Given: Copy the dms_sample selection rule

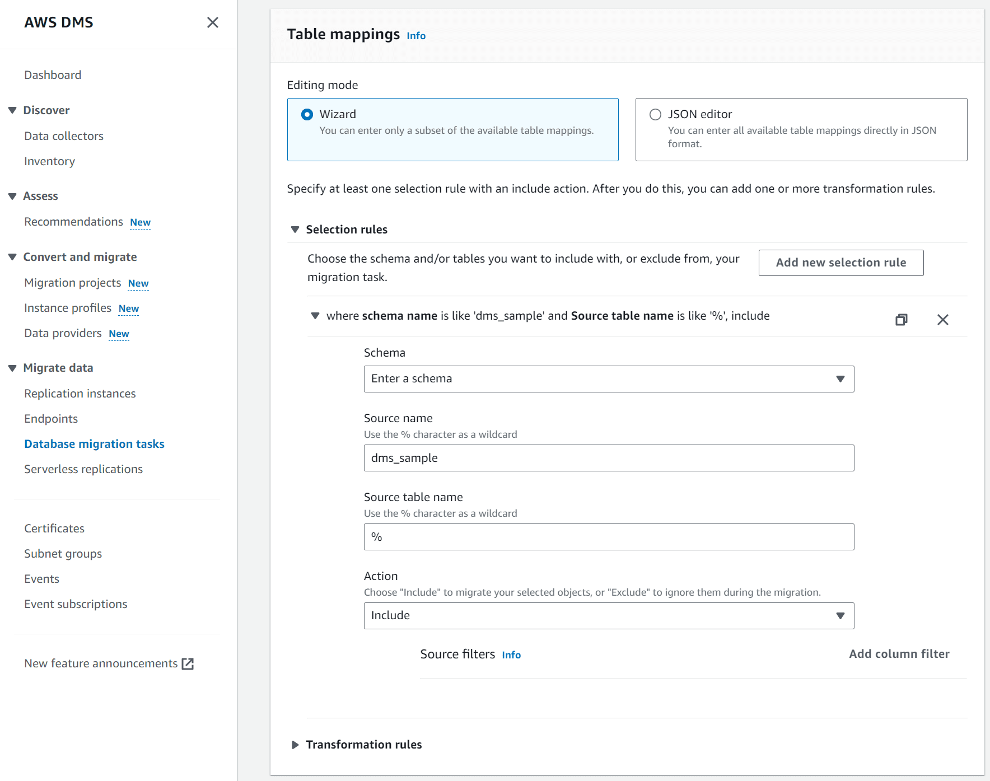Looking at the screenshot, I should pyautogui.click(x=902, y=320).
